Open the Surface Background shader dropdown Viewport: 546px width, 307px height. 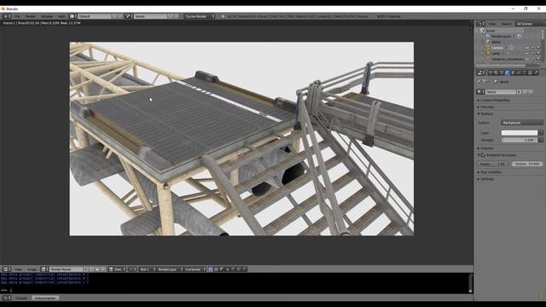(522, 123)
